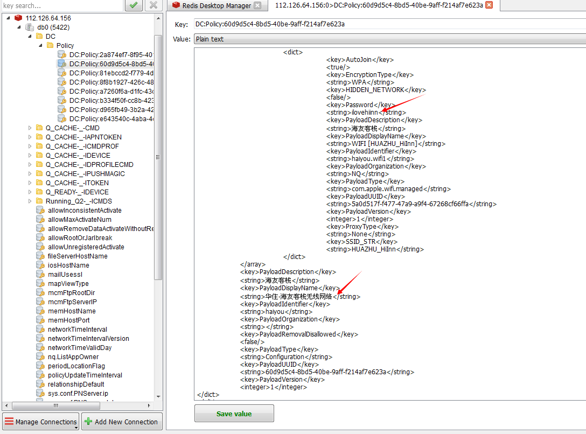Click tree horizontal scrollbar right arrow
The width and height of the screenshot is (586, 434).
(149, 405)
